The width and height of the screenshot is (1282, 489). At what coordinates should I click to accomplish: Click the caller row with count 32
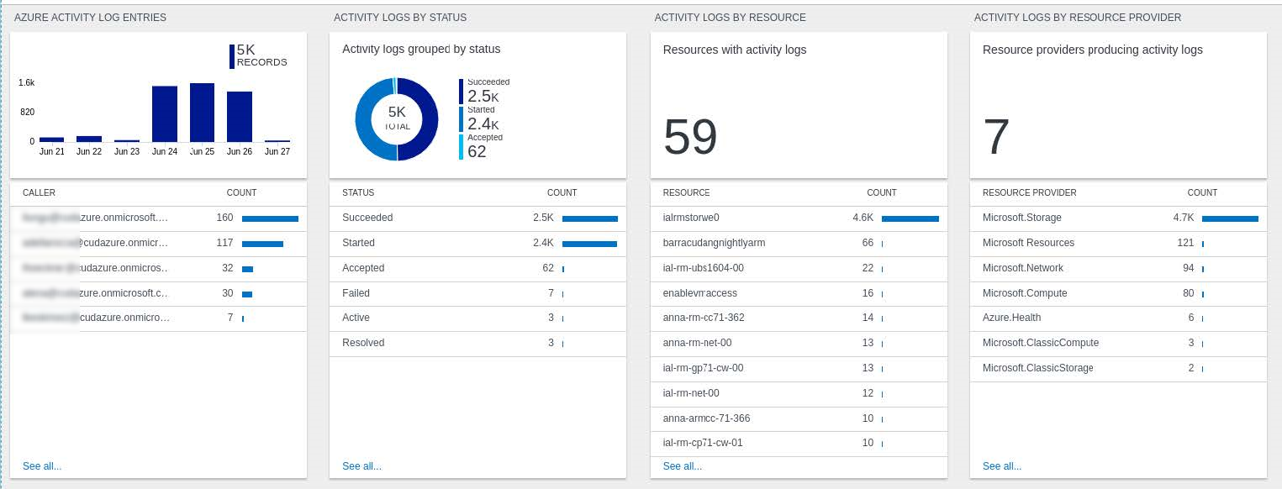click(x=158, y=268)
